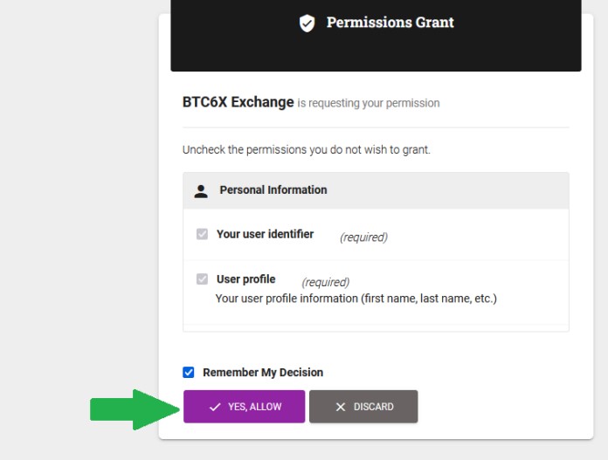Select the User profile label text
This screenshot has height=460, width=608.
click(x=245, y=279)
